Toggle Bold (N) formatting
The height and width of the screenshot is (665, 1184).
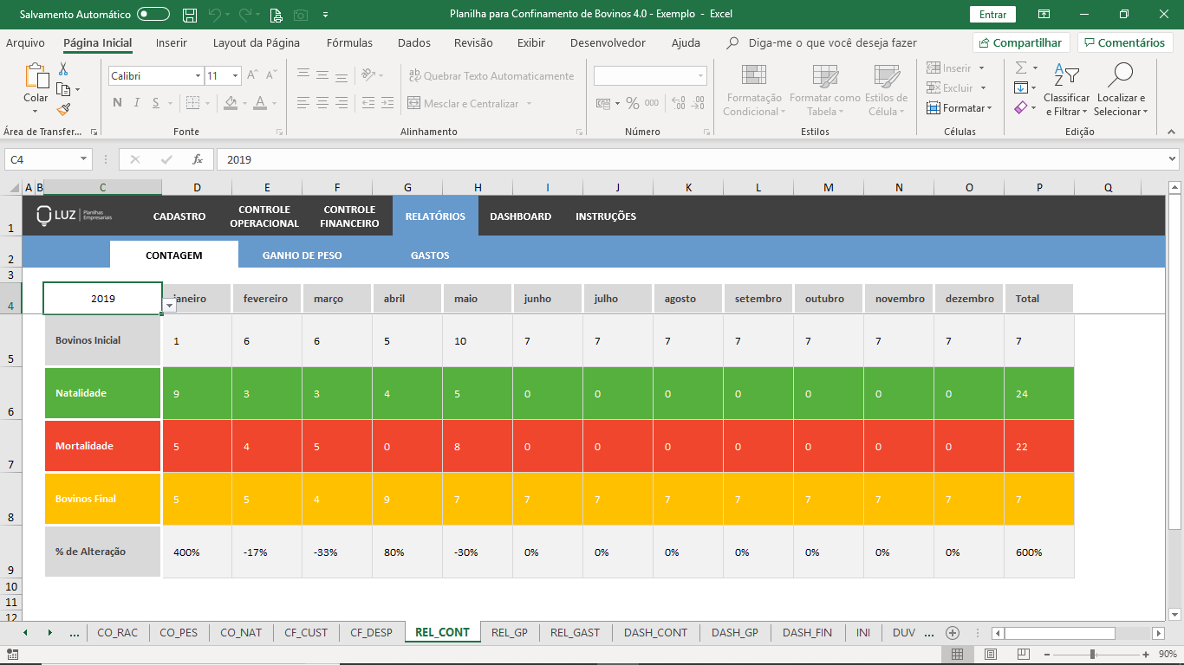click(117, 103)
